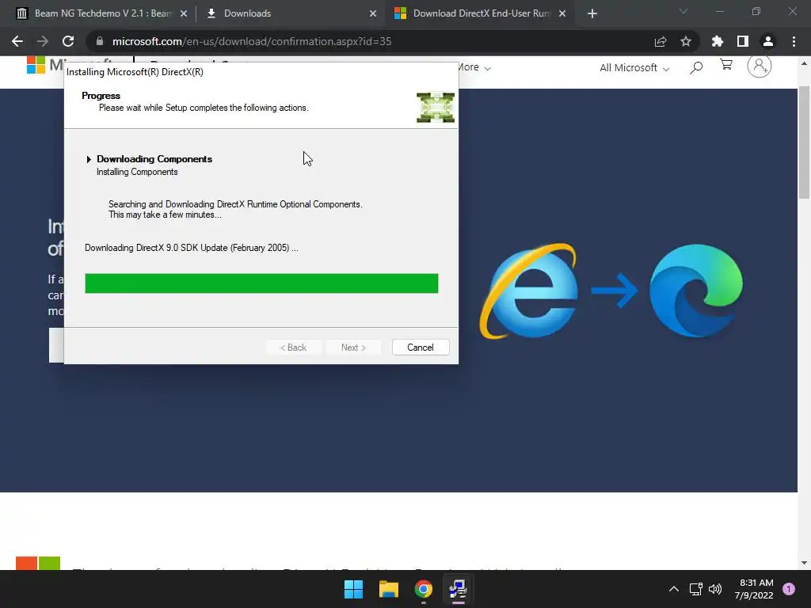Open the Chrome three-dot menu
This screenshot has height=608, width=811.
[794, 41]
